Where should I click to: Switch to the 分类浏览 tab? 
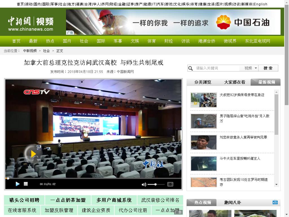[203, 82]
